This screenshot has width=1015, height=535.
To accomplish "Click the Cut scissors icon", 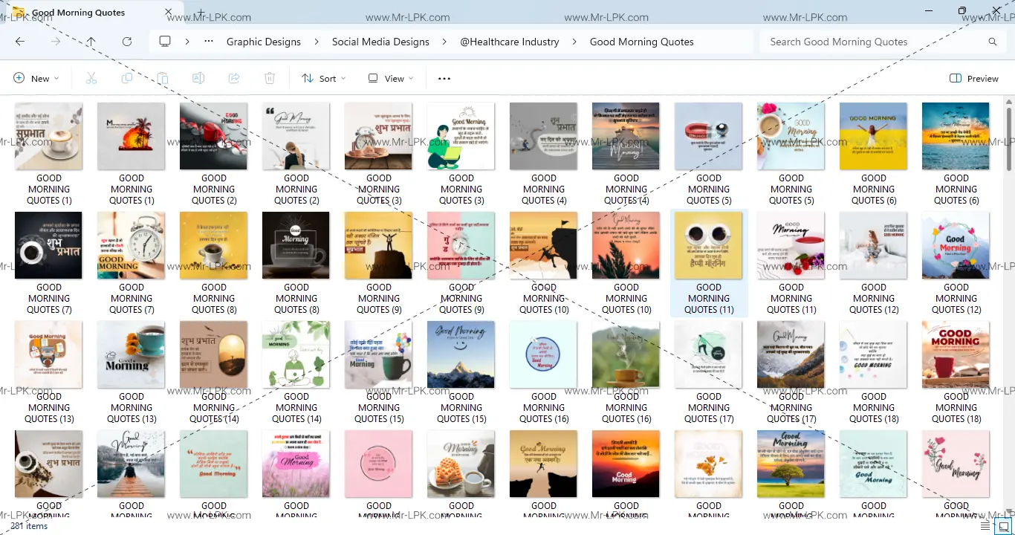I will click(x=91, y=78).
